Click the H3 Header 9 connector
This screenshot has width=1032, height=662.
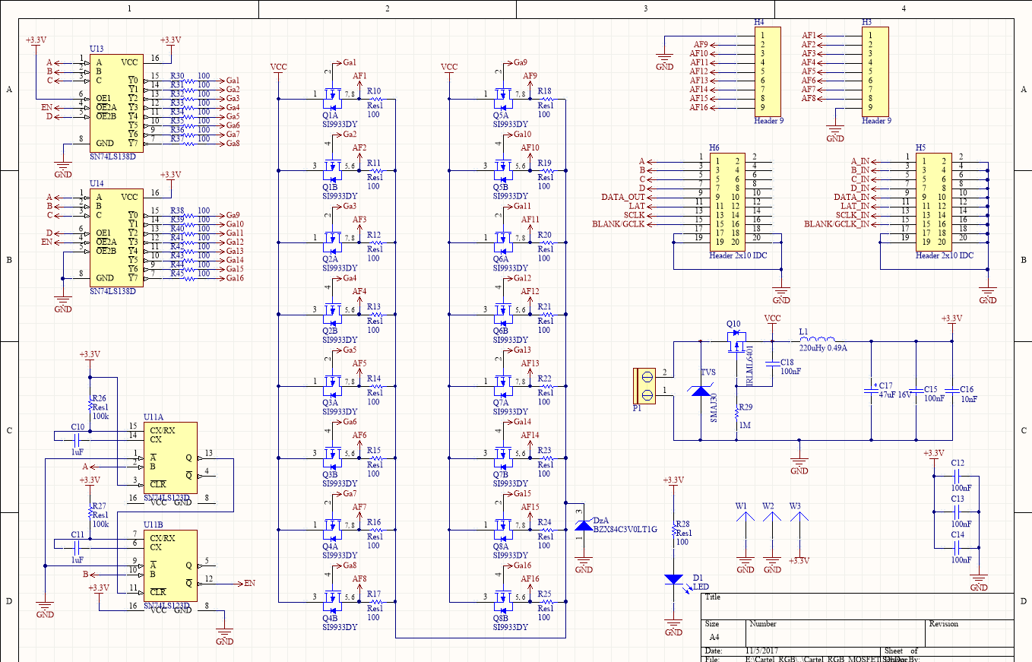(x=875, y=71)
